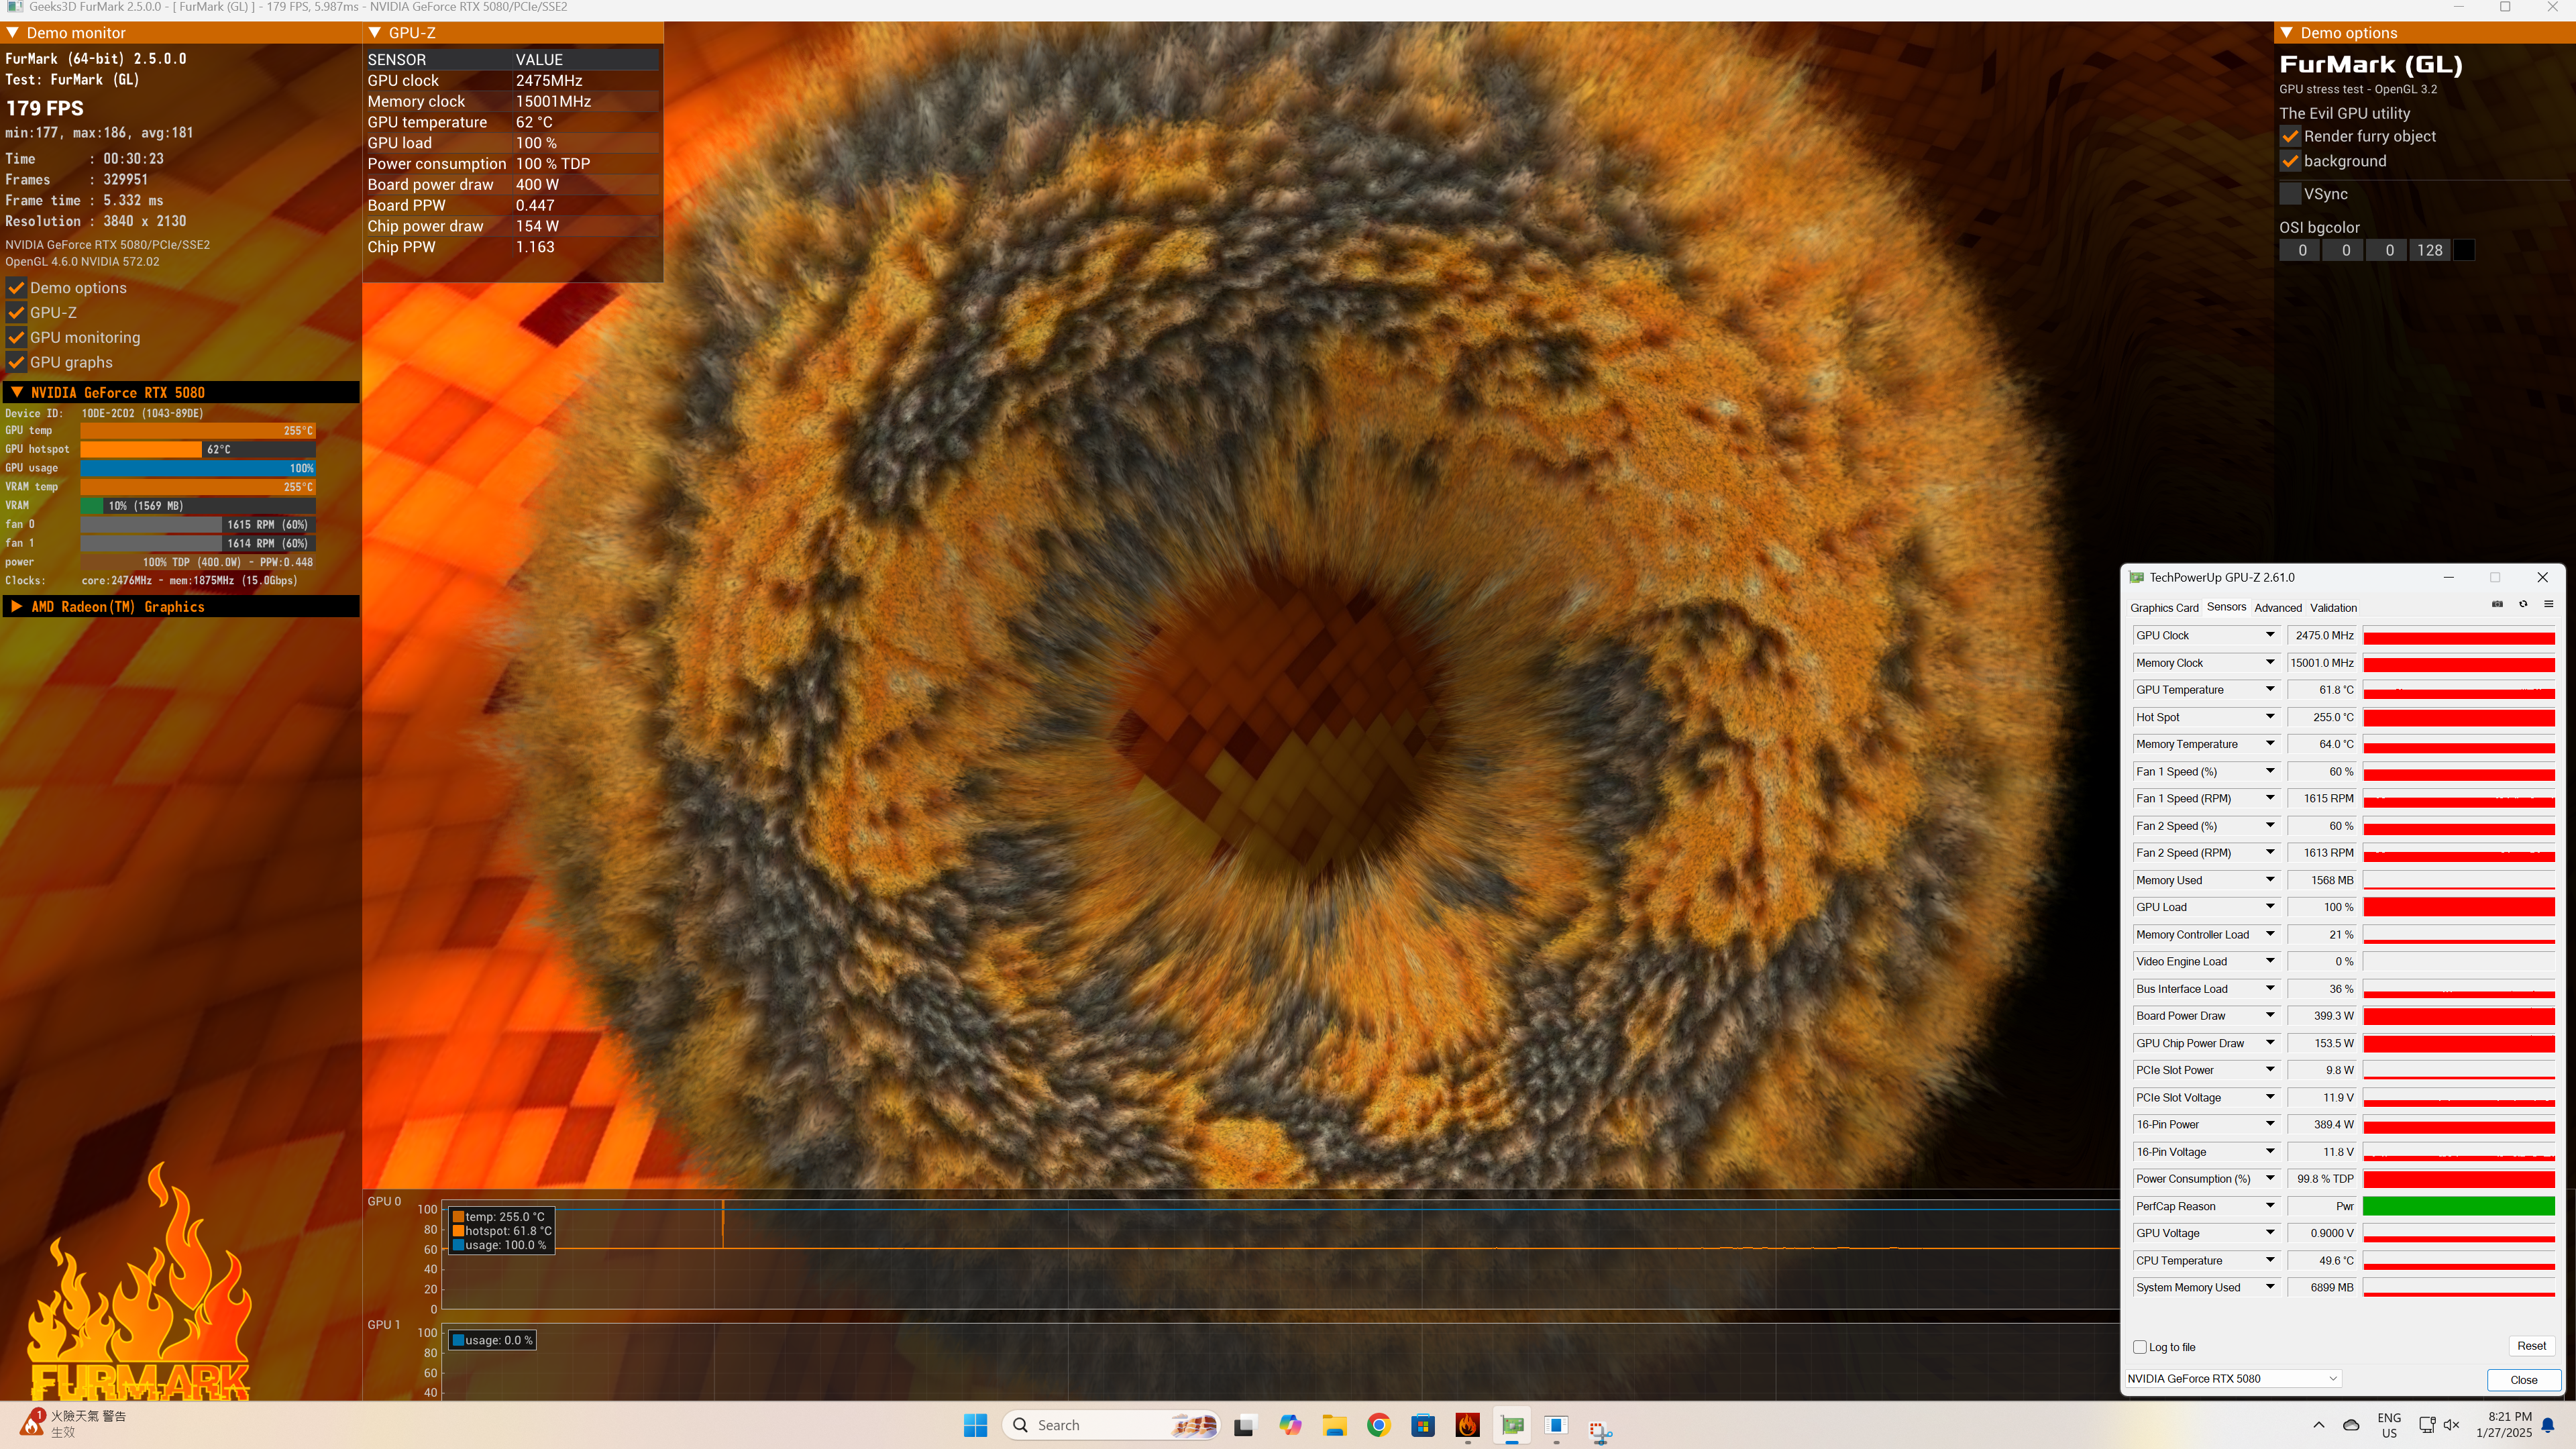Launch Copilot from the taskbar
The width and height of the screenshot is (2576, 1449).
point(1290,1425)
